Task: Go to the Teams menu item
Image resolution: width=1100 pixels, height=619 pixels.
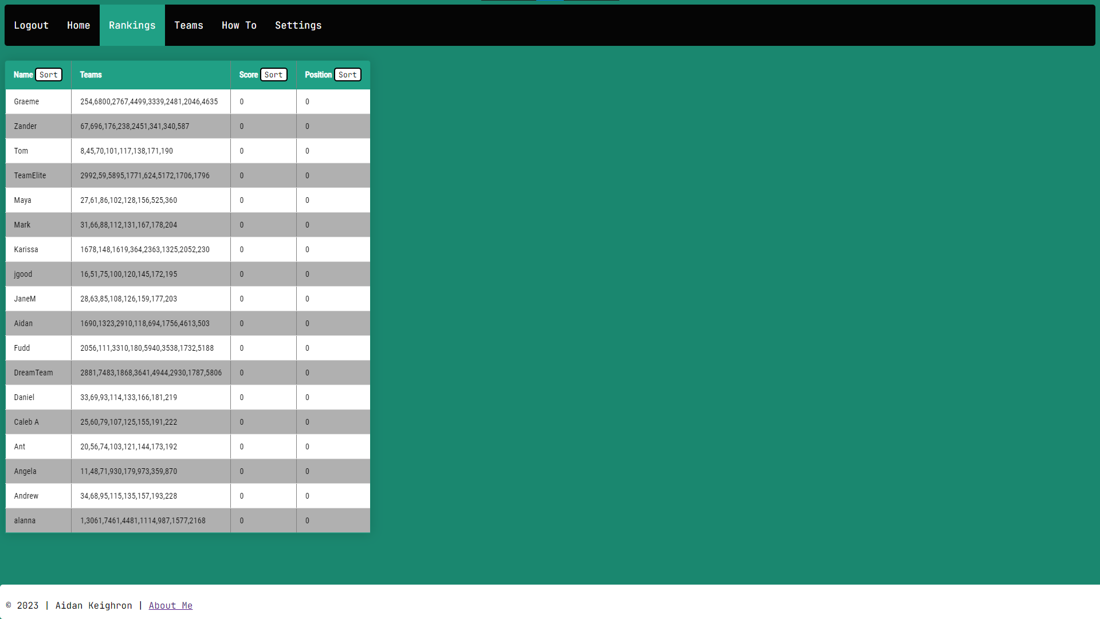Action: 188,25
